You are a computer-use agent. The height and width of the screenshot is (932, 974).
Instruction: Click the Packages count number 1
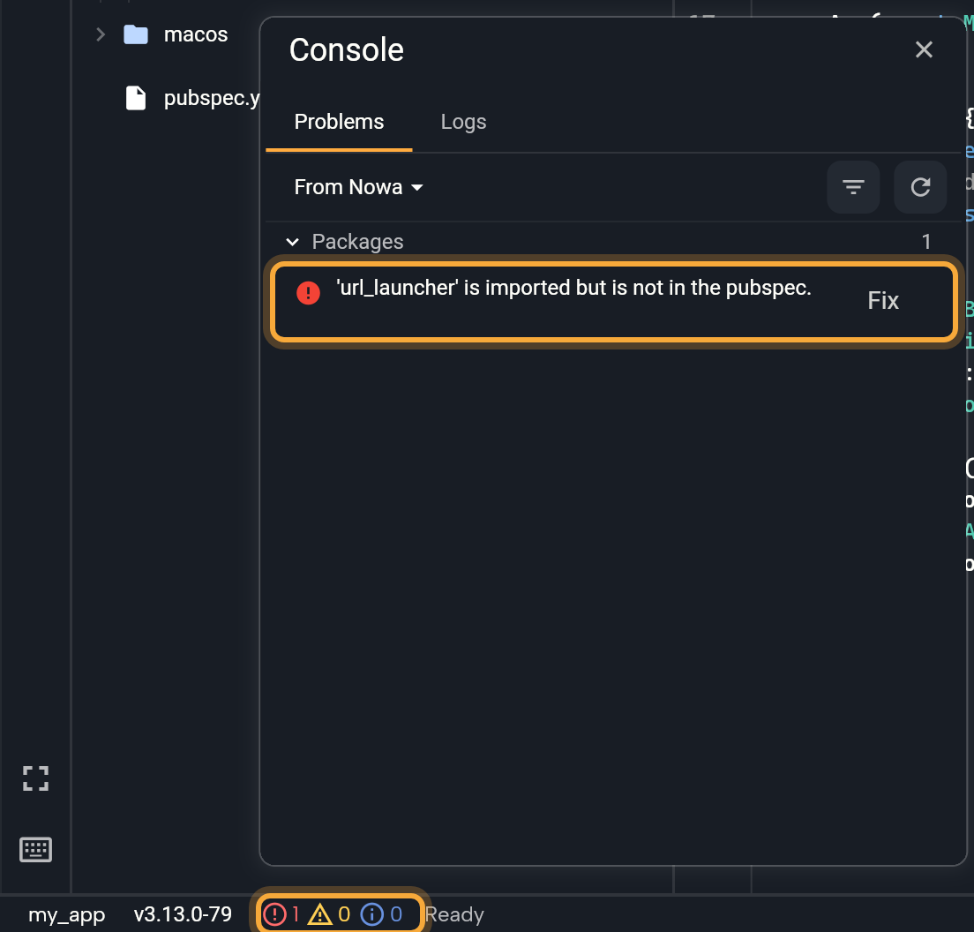tap(926, 242)
